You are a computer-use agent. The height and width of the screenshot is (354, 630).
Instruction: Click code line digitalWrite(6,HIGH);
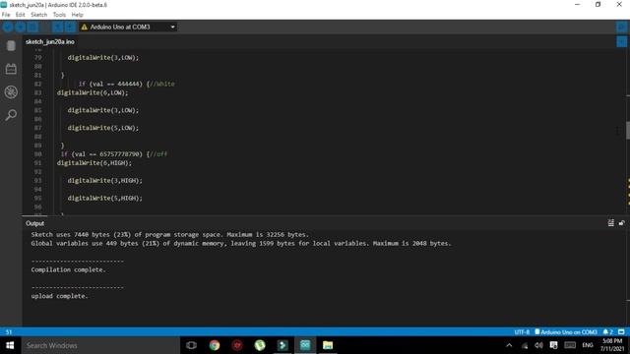(x=94, y=163)
